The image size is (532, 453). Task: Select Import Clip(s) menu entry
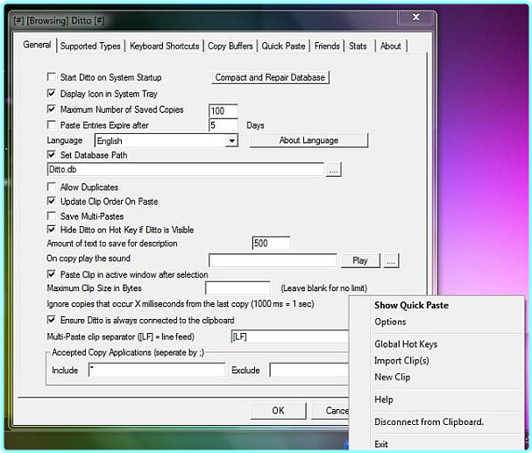[x=436, y=360]
